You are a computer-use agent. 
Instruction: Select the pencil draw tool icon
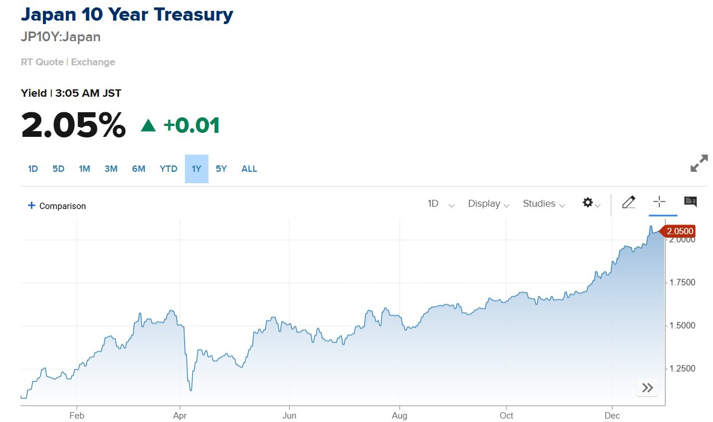[628, 202]
